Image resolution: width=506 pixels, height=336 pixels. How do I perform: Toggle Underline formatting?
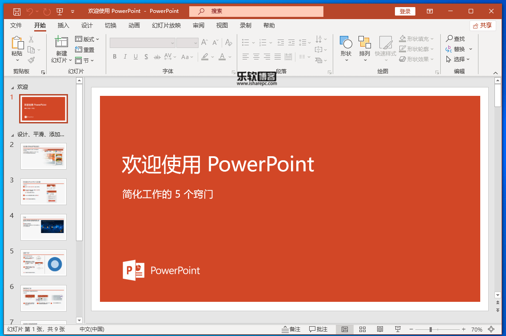click(x=136, y=57)
